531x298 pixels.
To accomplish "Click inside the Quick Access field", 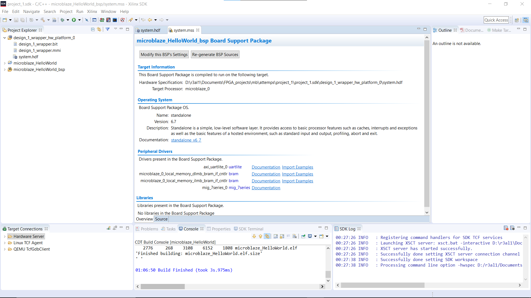I will click(496, 20).
